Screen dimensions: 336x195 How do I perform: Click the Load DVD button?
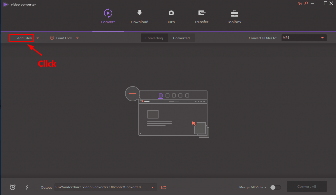coord(61,38)
